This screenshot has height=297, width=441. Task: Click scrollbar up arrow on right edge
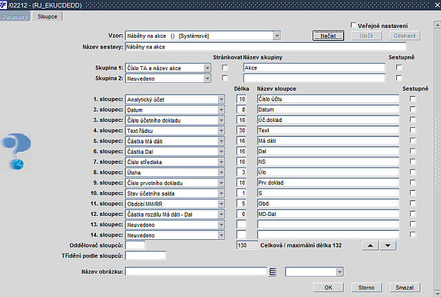pos(438,25)
